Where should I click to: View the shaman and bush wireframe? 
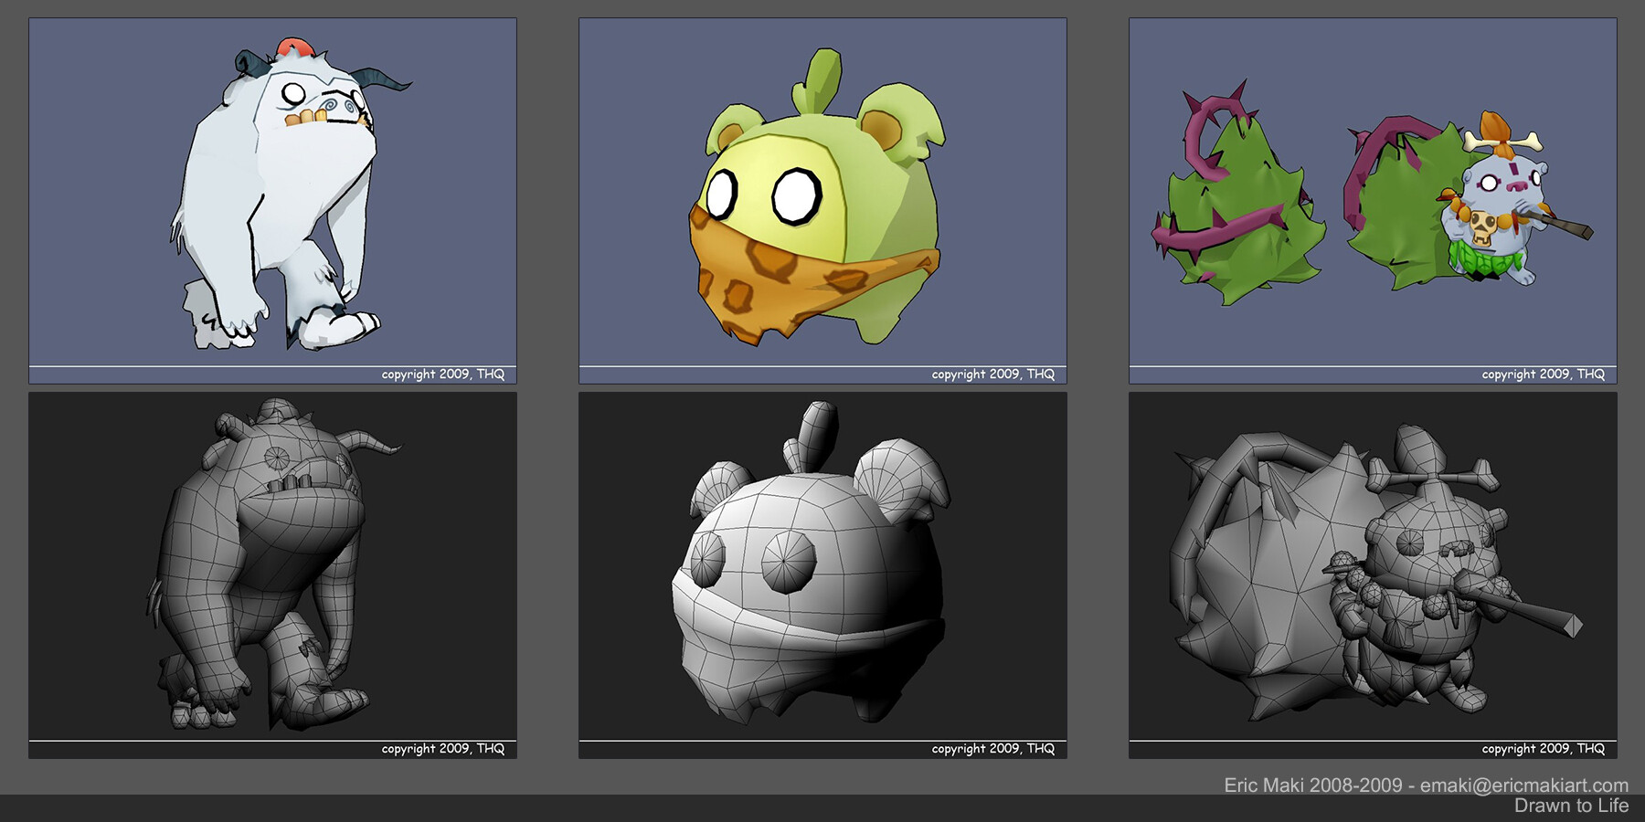1373,575
